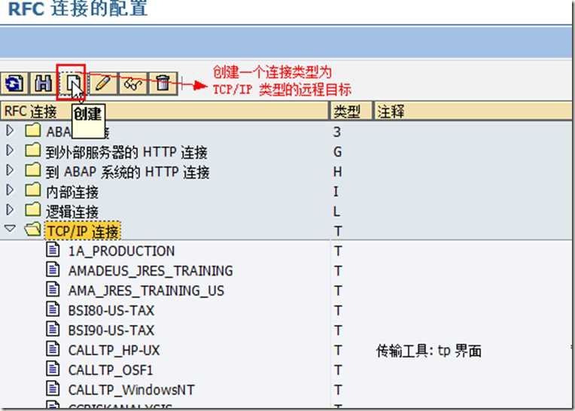Screen dimensions: 575x411
Task: Click folder icon of 到外部服务器的 HTTP 连接
Action: pos(32,150)
